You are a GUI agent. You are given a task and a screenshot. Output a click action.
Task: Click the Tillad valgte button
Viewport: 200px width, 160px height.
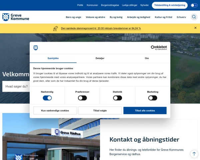100,110
